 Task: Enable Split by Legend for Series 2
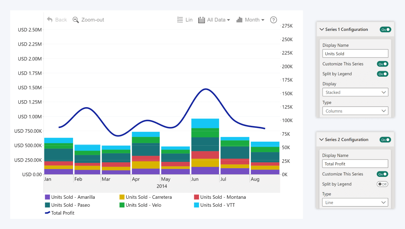[382, 184]
